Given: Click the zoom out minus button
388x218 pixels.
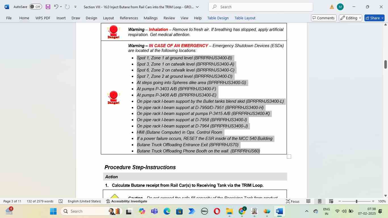Looking at the screenshot, I should point(339,201).
